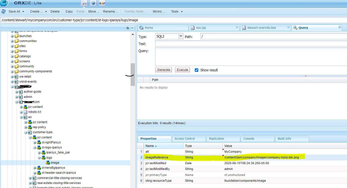Open the Console tab

point(257,139)
